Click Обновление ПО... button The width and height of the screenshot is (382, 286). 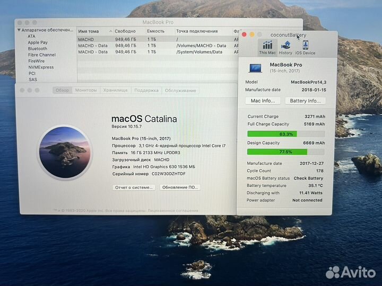[180, 187]
